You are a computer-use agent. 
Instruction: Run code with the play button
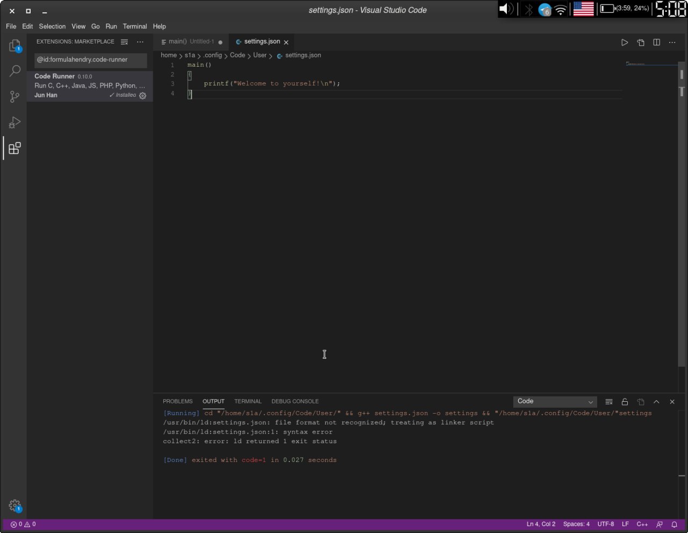tap(625, 42)
